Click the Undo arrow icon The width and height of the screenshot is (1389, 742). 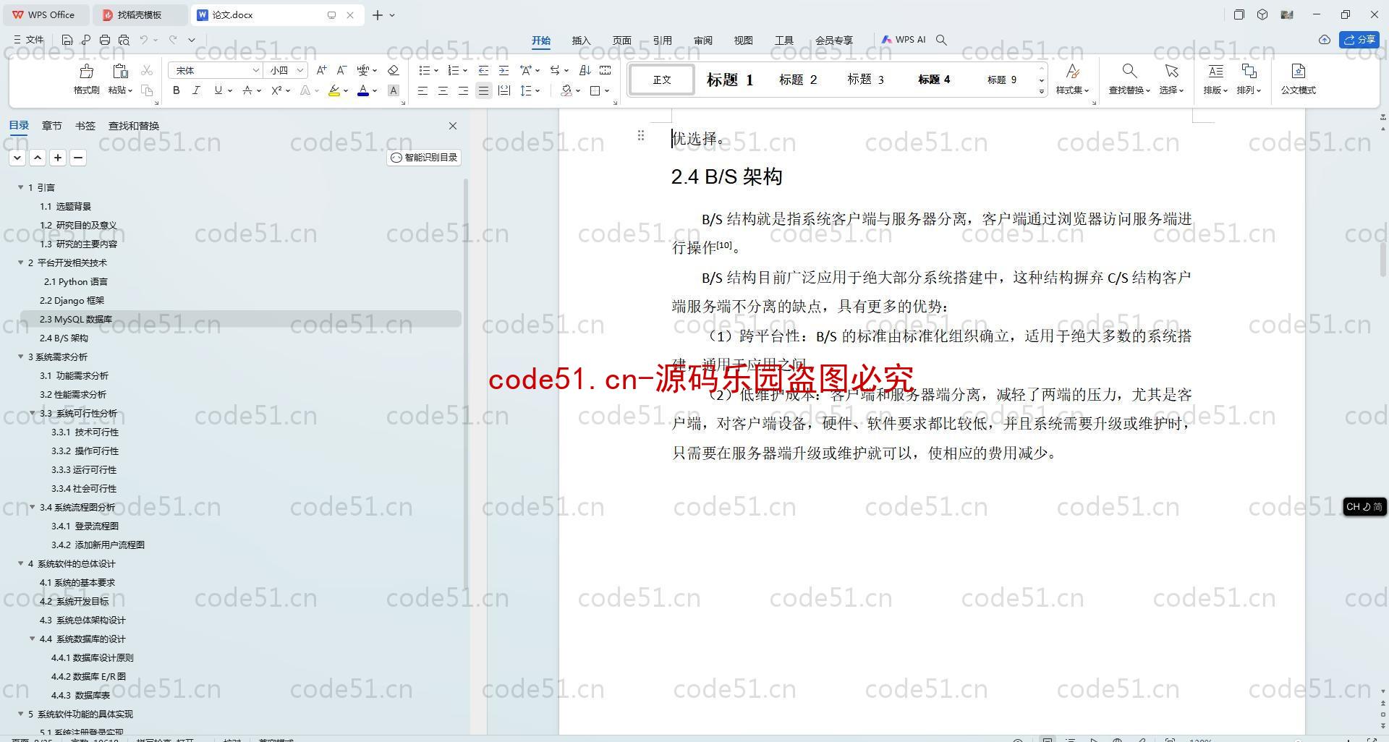point(144,40)
